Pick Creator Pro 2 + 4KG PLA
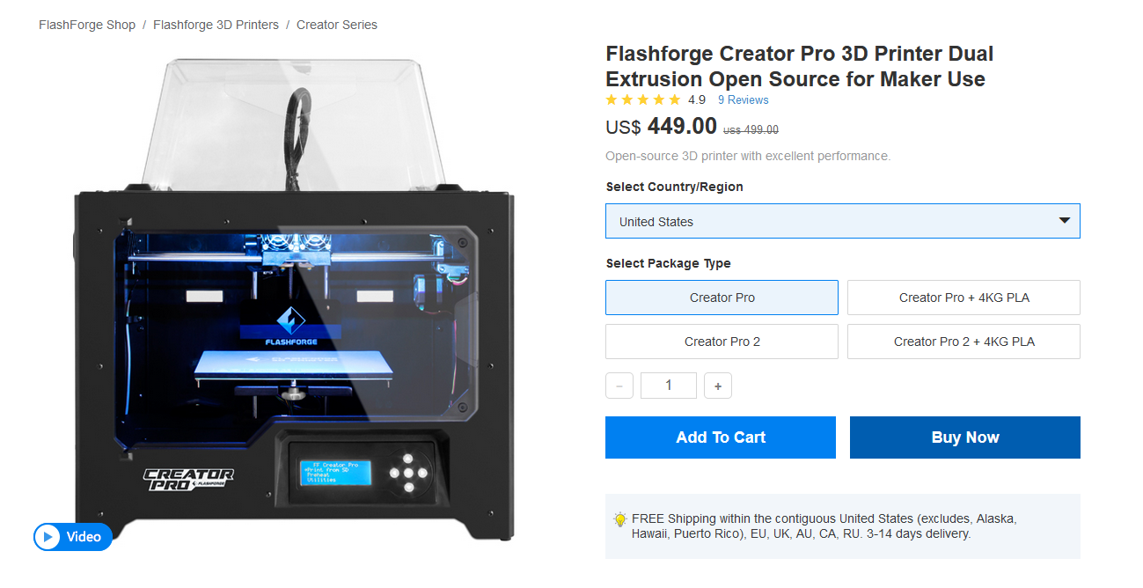This screenshot has height=588, width=1143. click(x=963, y=342)
